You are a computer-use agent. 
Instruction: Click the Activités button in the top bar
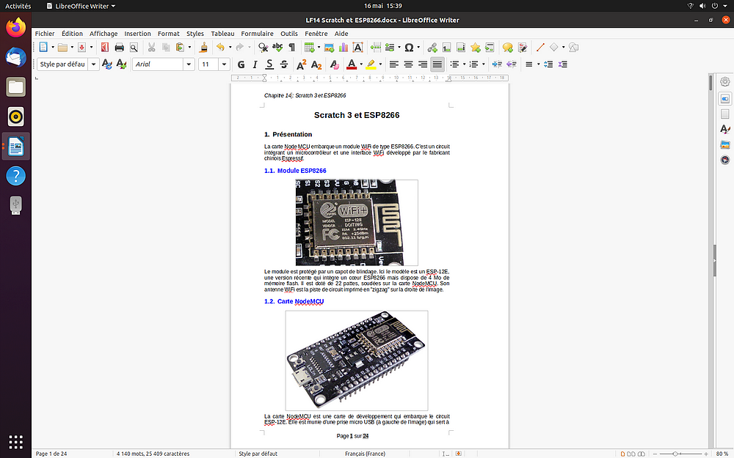[18, 6]
